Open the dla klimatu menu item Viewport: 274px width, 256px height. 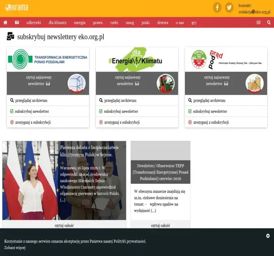(x=58, y=23)
